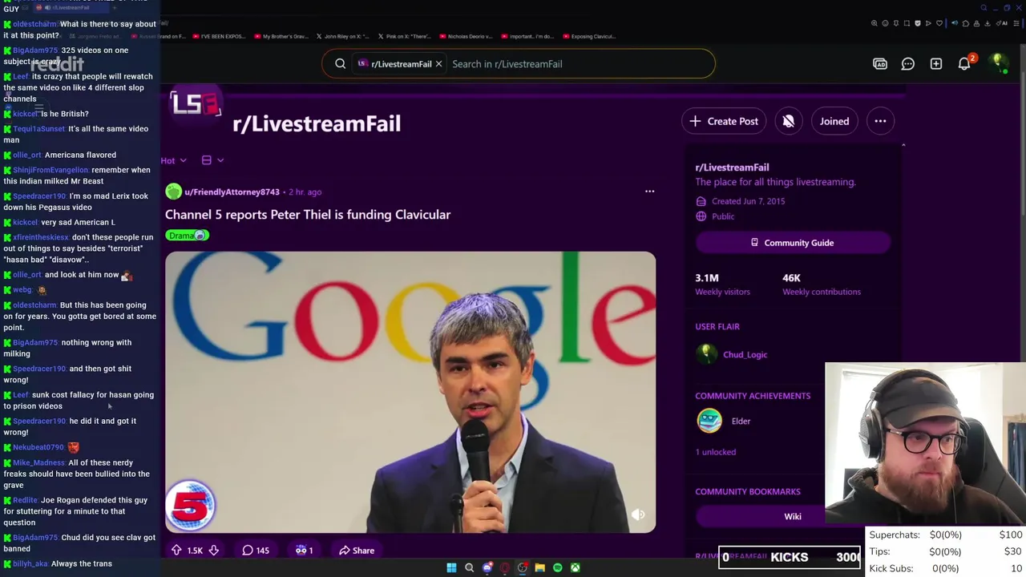Click the KICKS goal progress bar

(790, 557)
